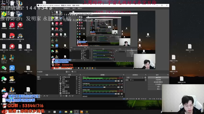Viewport: 204px width, 114px height.
Task: Click the add source plus icon in OBS
Action: coord(61,96)
